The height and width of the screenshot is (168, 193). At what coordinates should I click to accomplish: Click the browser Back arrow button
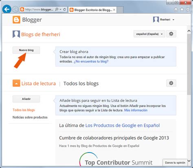[7, 9]
